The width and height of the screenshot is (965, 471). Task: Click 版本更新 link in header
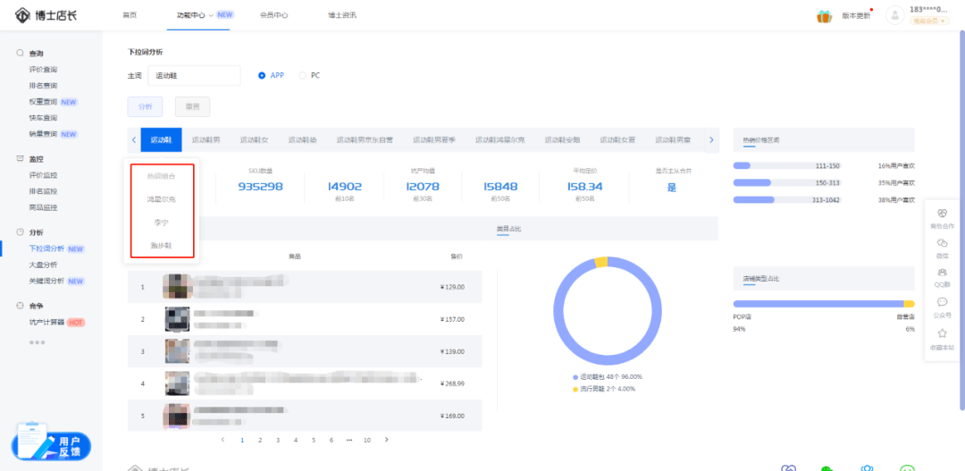856,16
